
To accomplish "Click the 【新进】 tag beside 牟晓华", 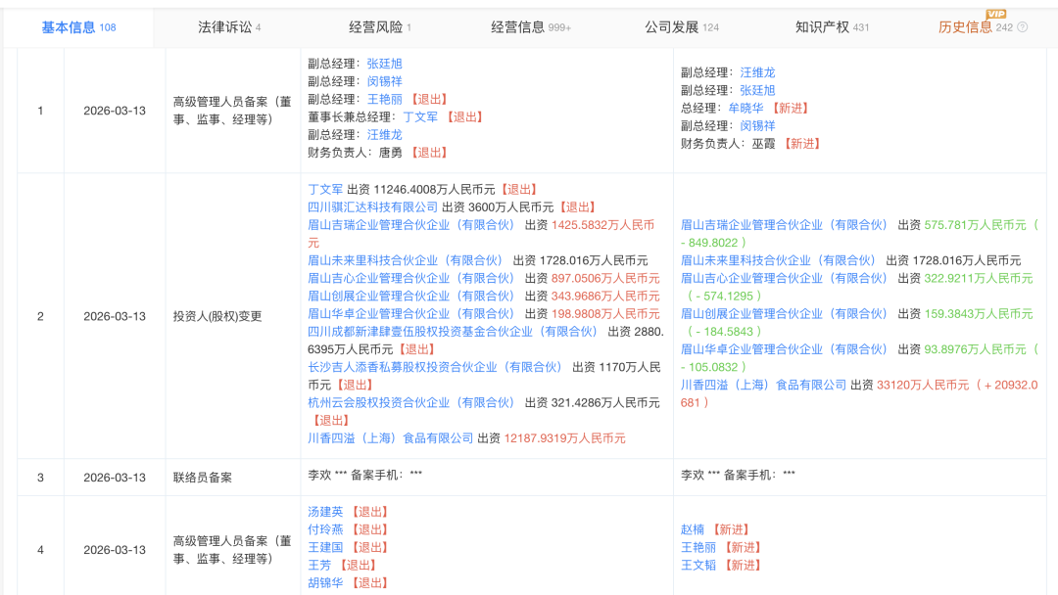I will pyautogui.click(x=791, y=108).
